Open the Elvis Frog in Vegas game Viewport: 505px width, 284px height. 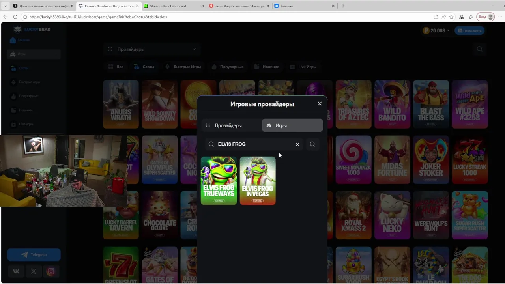click(x=258, y=181)
